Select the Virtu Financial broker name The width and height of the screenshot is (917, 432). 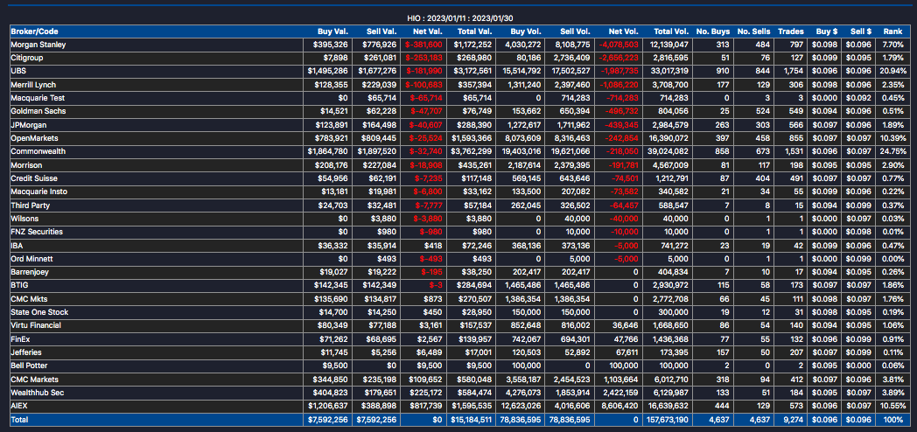[36, 325]
